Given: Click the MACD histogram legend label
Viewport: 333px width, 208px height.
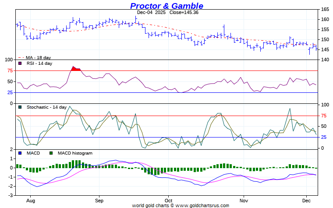Looking at the screenshot, I should click(x=75, y=153).
